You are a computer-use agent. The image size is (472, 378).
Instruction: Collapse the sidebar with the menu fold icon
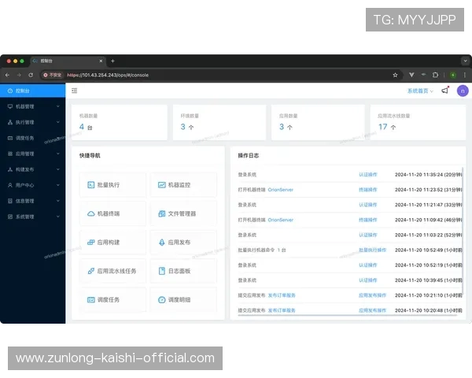[x=75, y=91]
